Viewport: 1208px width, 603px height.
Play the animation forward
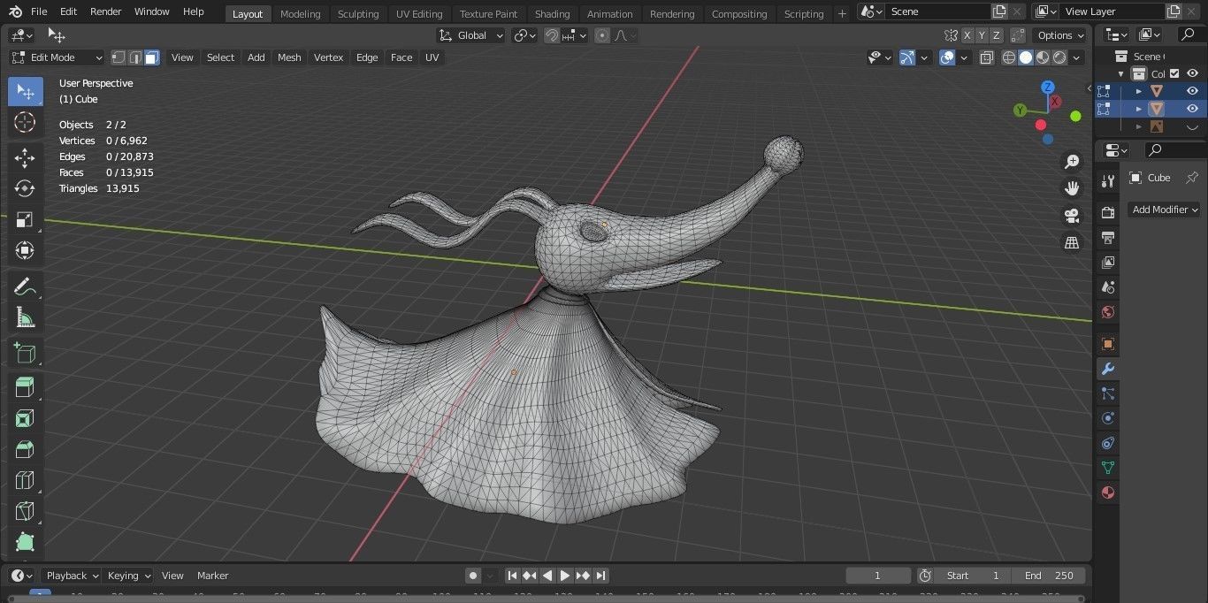click(x=565, y=576)
